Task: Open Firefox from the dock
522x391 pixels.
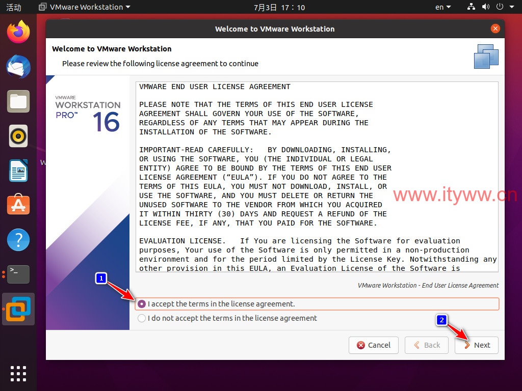Action: click(x=18, y=32)
